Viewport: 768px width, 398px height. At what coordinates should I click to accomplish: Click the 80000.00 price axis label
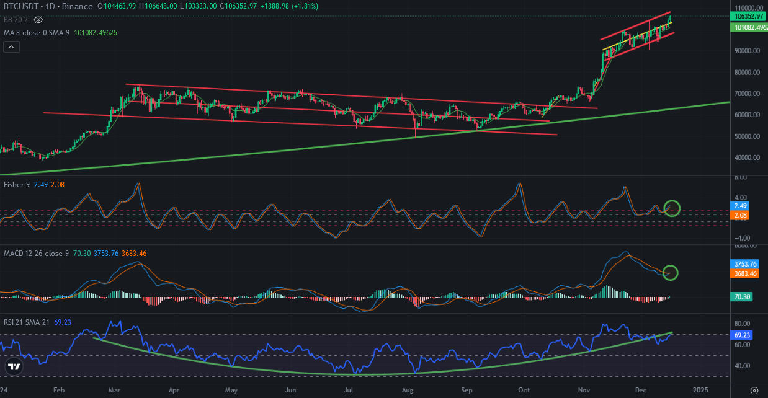pos(748,73)
